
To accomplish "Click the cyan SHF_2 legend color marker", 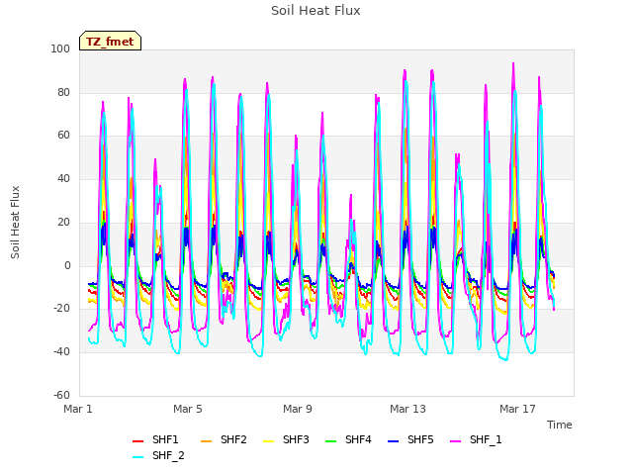I will pyautogui.click(x=138, y=457).
